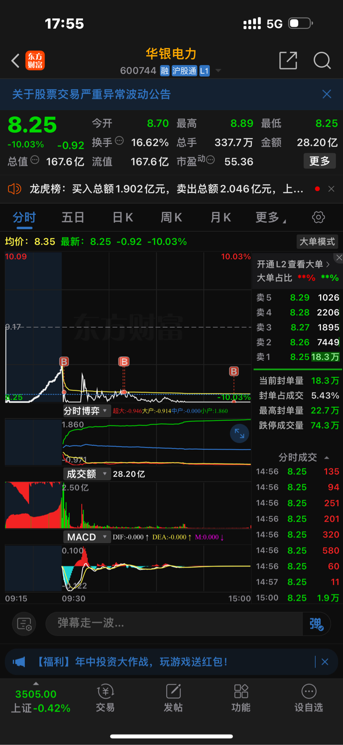Tap the battery status icon
This screenshot has width=343, height=745.
(301, 23)
